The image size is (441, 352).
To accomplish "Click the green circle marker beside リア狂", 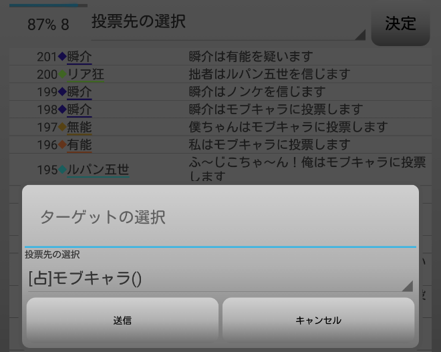I will point(63,74).
